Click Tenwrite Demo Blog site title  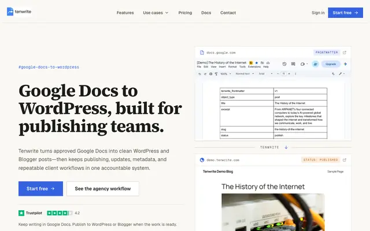point(218,172)
